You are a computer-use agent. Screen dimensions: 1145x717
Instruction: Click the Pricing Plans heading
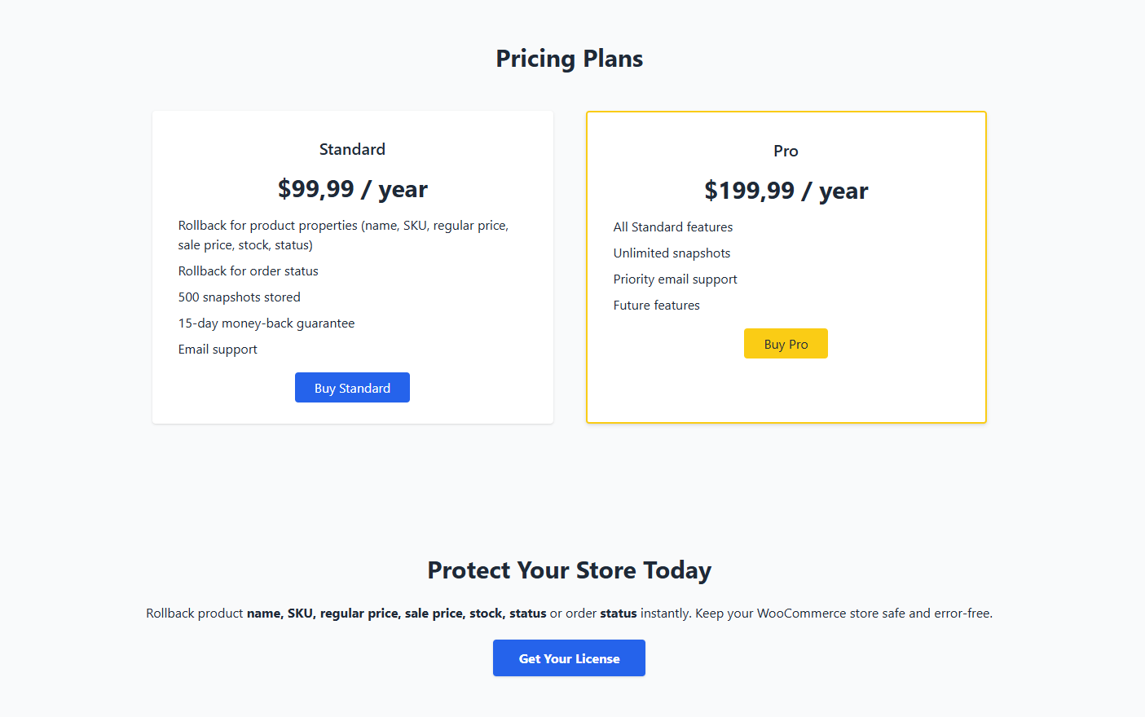(569, 59)
